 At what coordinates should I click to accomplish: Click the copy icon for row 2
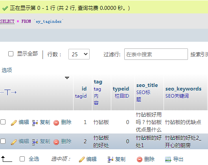coord(35,142)
